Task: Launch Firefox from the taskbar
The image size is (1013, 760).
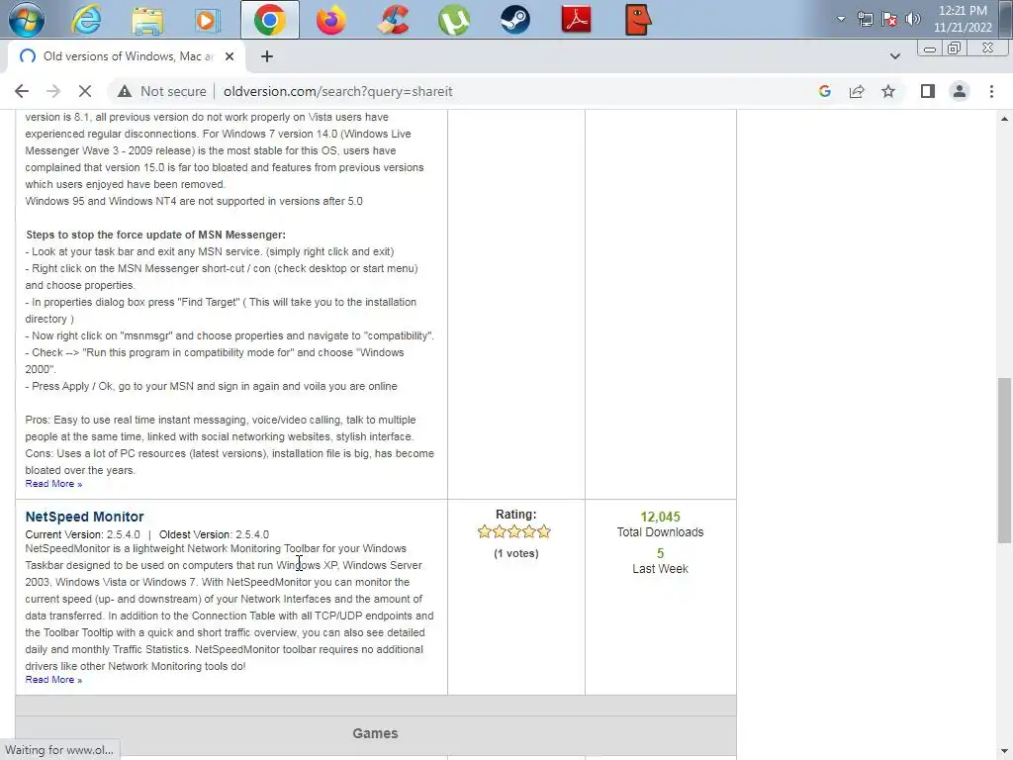Action: point(330,20)
